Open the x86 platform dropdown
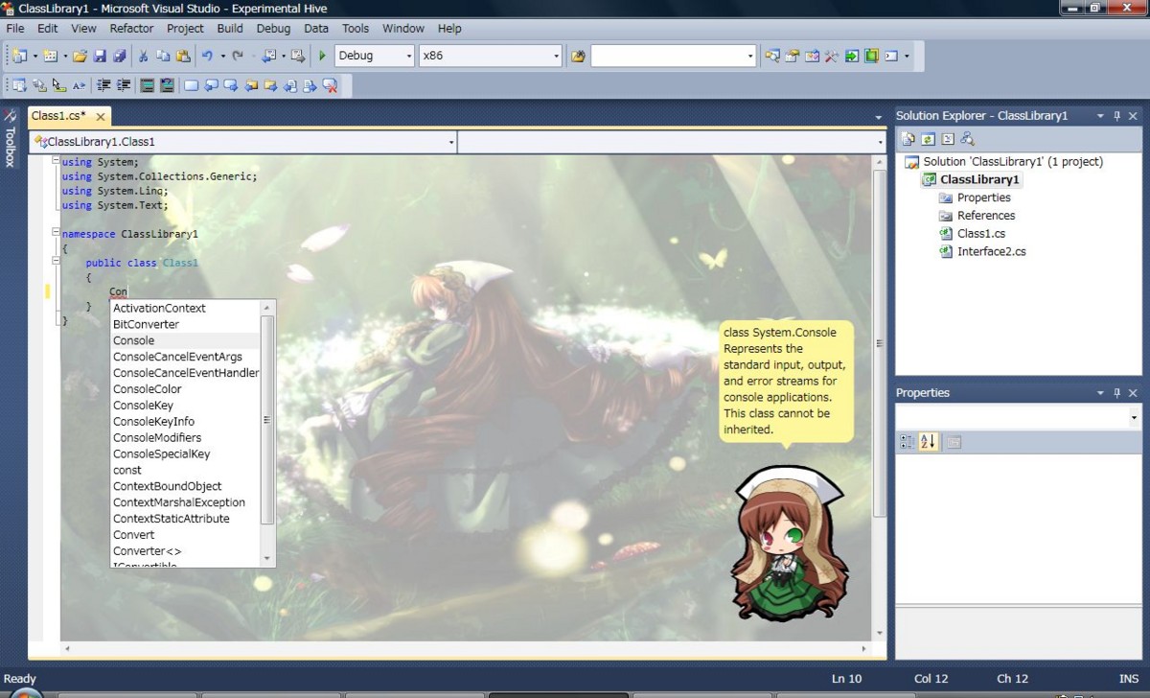This screenshot has width=1150, height=698. tap(556, 56)
